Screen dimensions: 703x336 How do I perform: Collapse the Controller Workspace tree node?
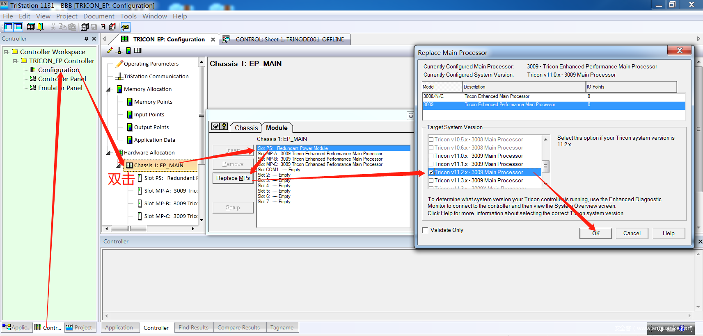6,52
